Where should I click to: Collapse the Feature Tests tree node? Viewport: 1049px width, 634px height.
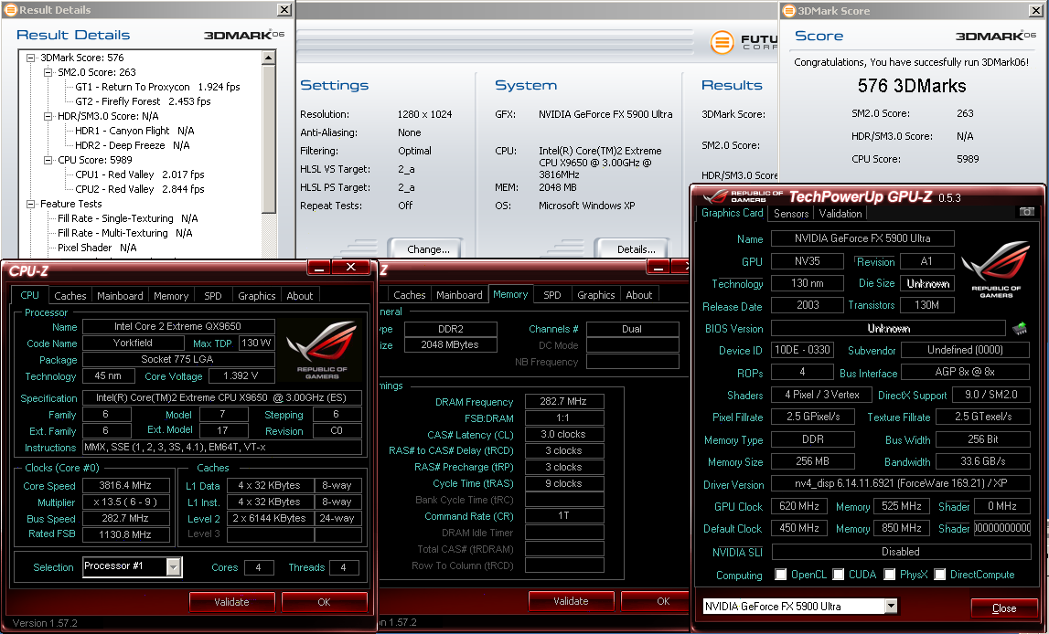(x=31, y=204)
